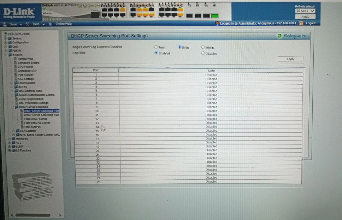Expand the Monitoring tree node
The width and height of the screenshot is (342, 220).
point(9,139)
